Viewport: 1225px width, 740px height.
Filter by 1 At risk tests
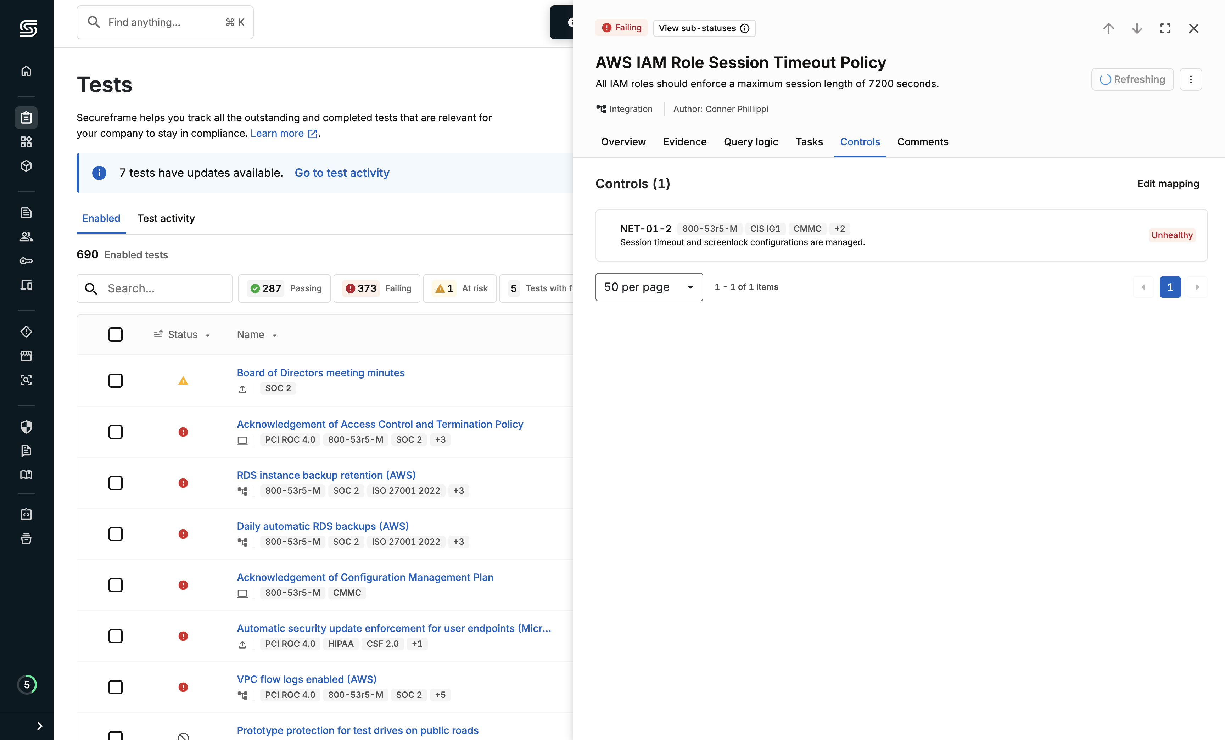[x=460, y=288]
